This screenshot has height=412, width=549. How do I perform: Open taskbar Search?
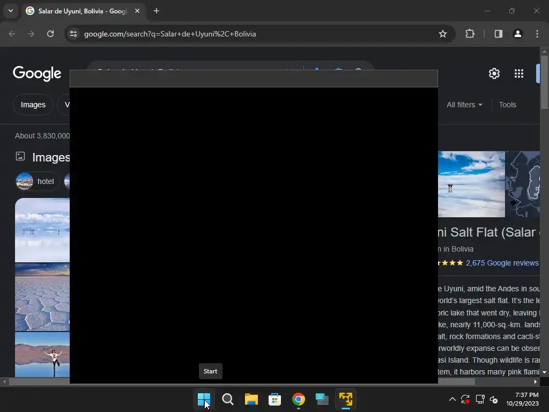227,399
